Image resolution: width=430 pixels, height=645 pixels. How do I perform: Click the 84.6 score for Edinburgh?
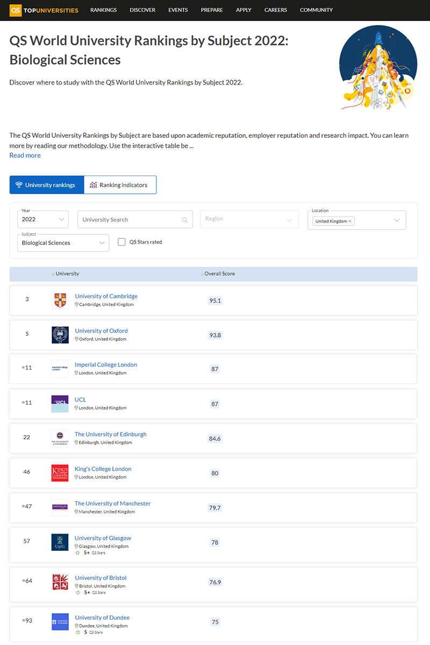pos(214,438)
